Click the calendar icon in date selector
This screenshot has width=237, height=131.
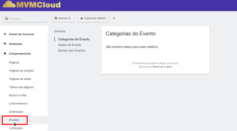tap(56, 18)
